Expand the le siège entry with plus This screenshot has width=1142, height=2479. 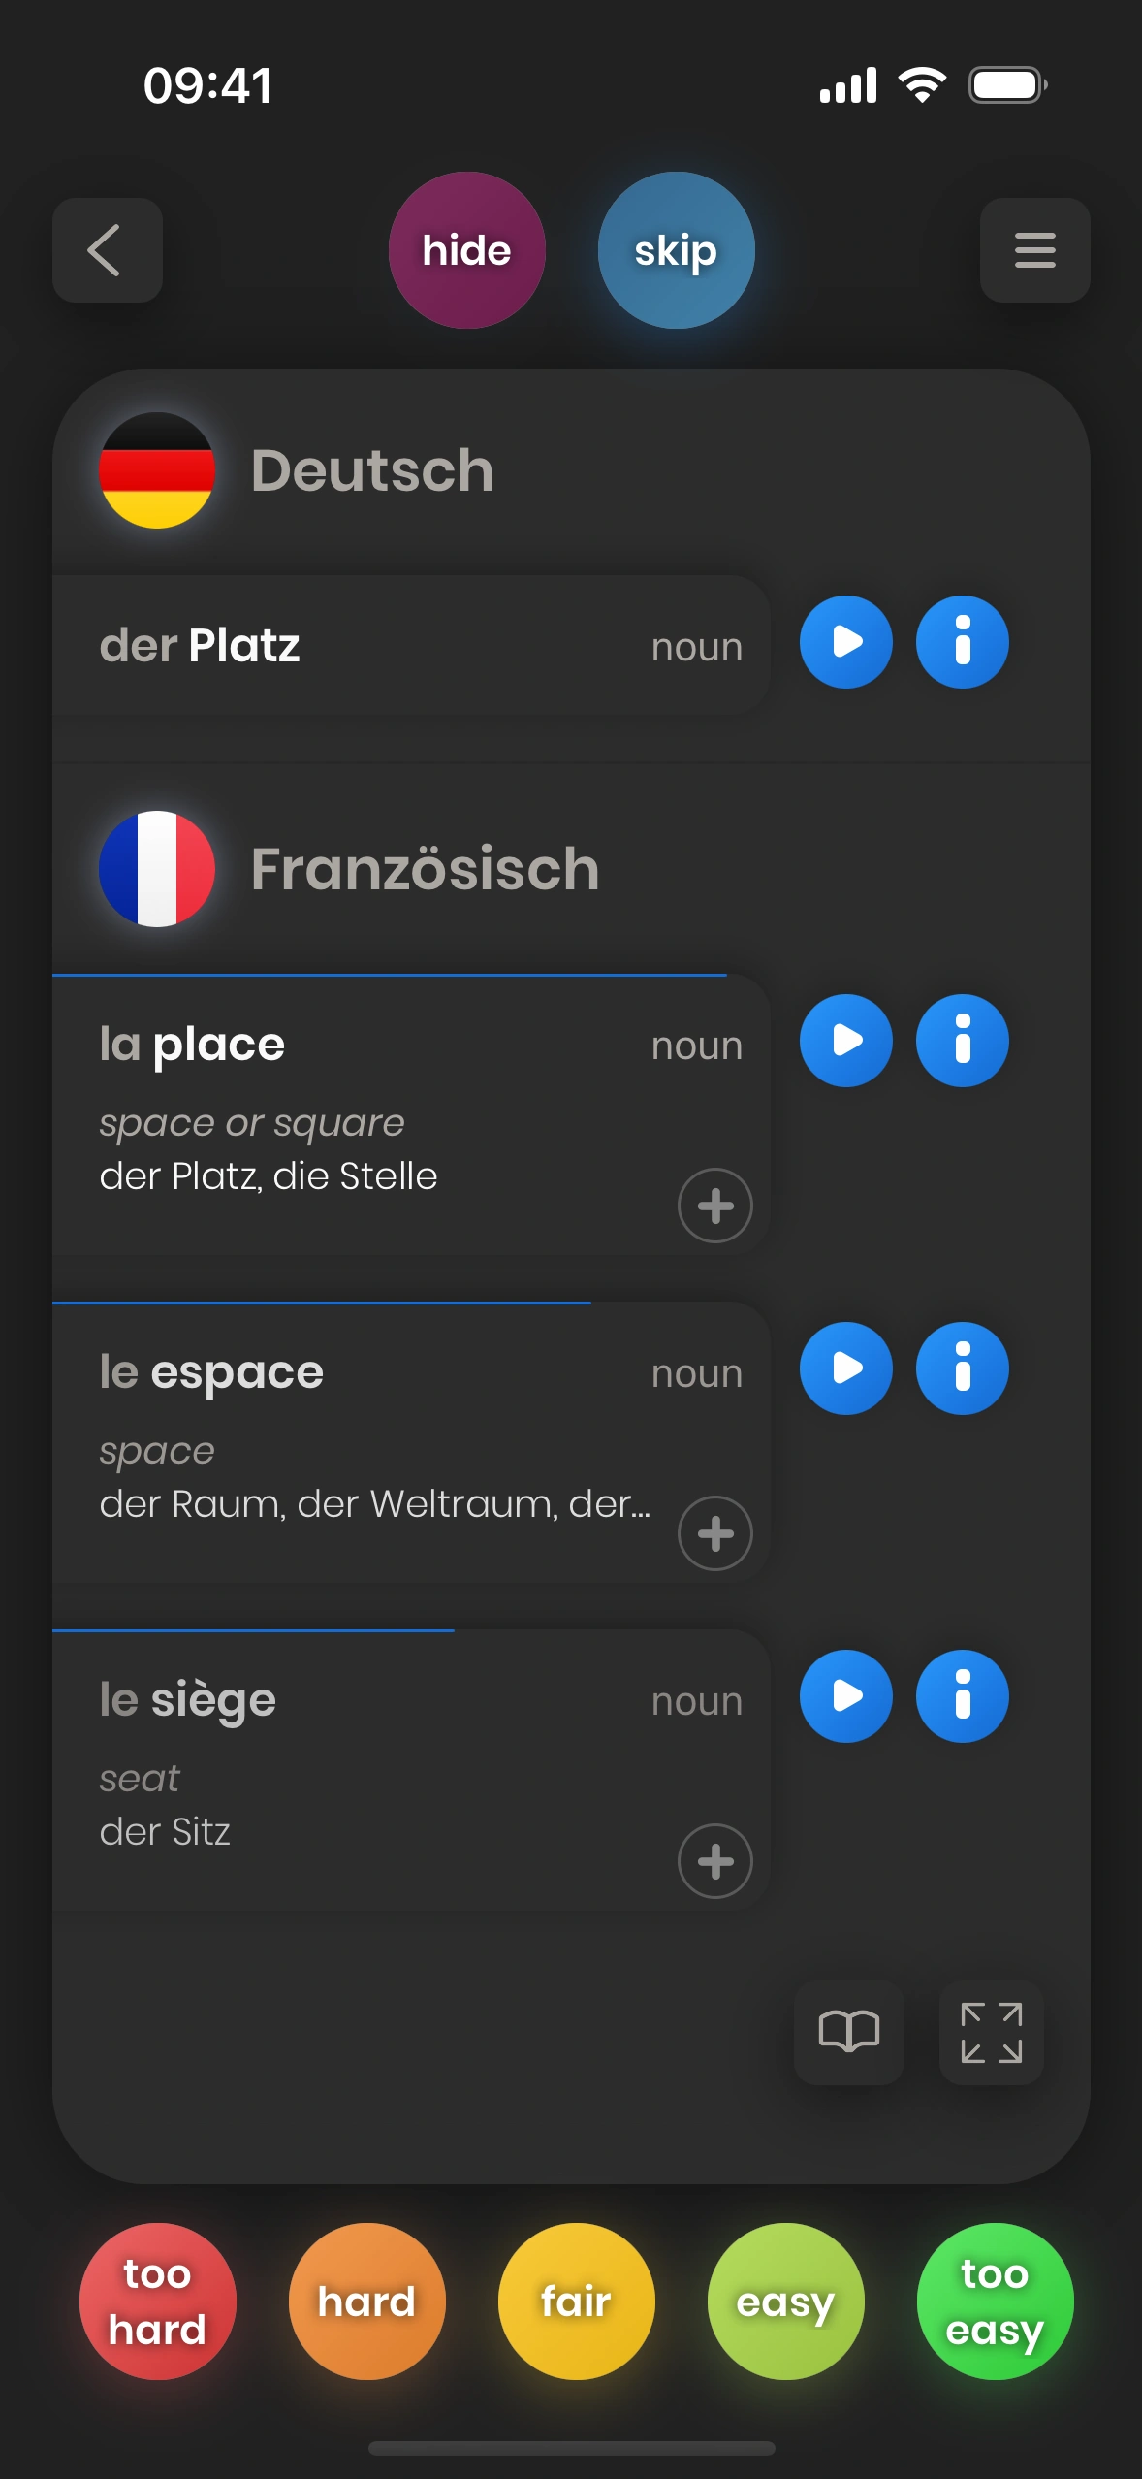tap(714, 1861)
